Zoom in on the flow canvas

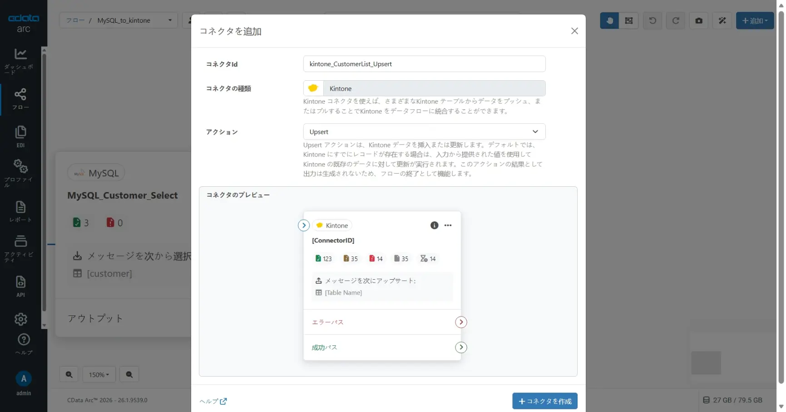click(x=69, y=374)
